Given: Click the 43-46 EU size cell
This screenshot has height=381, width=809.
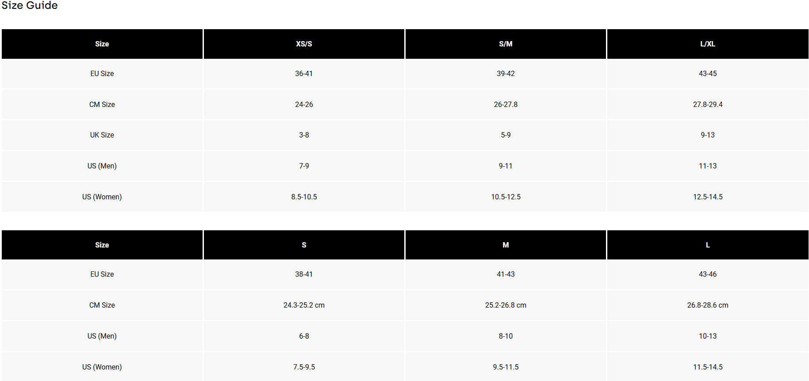Looking at the screenshot, I should tap(708, 274).
